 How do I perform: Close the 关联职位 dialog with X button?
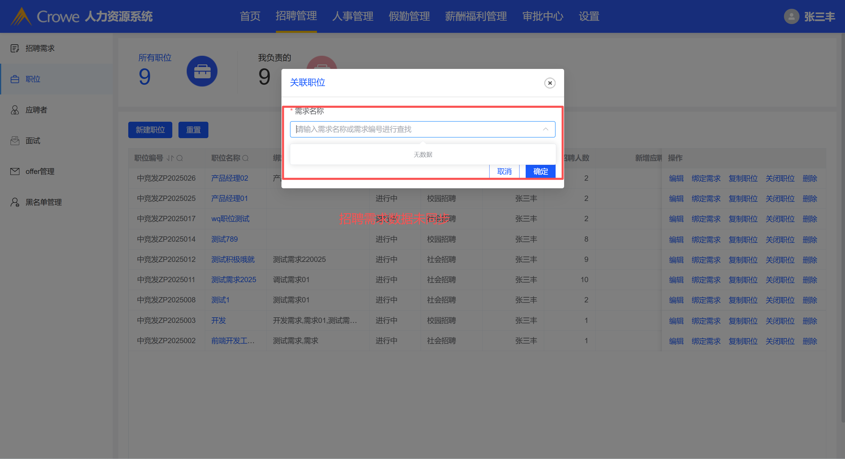[x=550, y=83]
